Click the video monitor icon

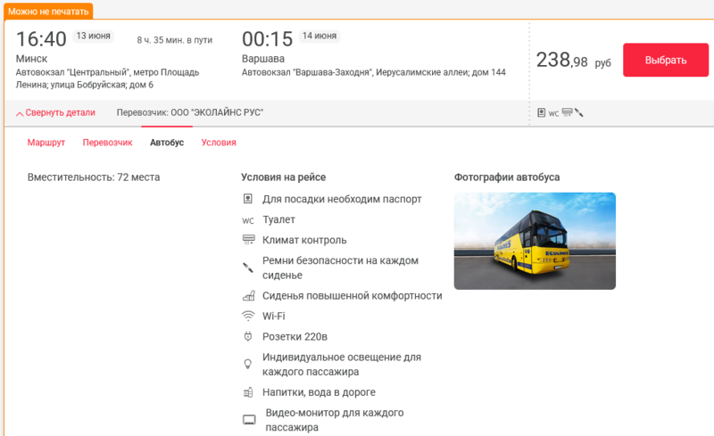pyautogui.click(x=249, y=419)
